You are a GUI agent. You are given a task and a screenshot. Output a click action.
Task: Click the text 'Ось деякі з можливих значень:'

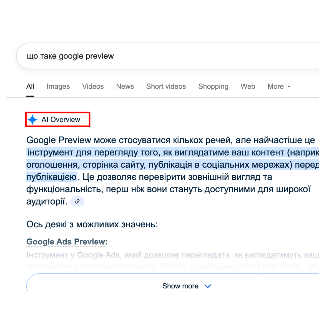point(92,224)
